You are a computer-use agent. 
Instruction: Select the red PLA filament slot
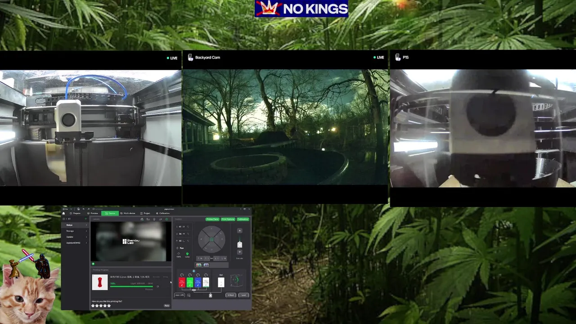(182, 282)
